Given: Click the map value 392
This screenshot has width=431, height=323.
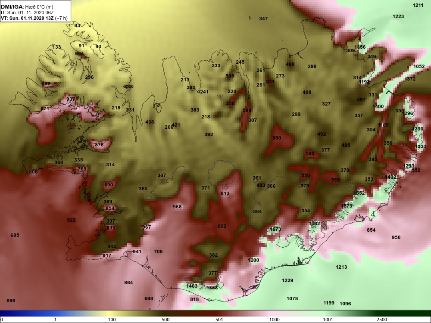Looking at the screenshot, I should point(209,134).
